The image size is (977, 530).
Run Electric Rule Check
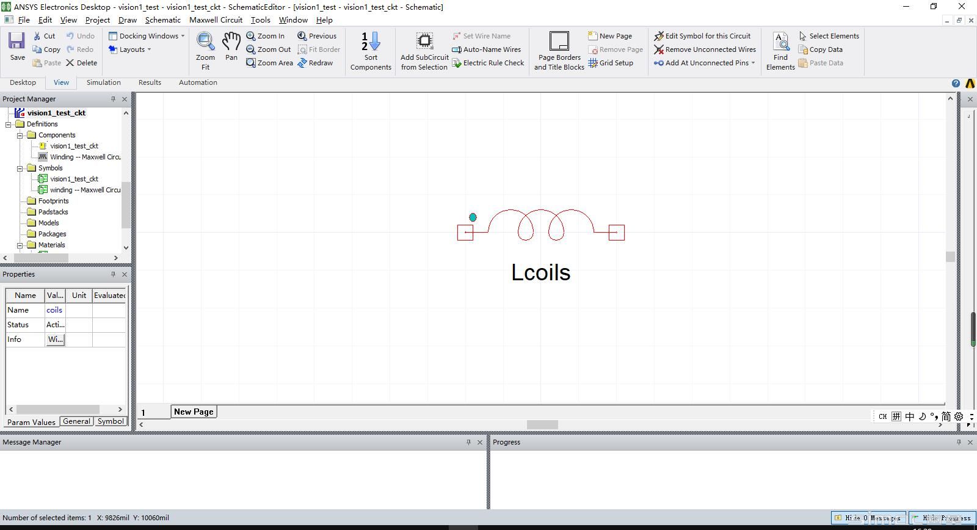tap(488, 63)
